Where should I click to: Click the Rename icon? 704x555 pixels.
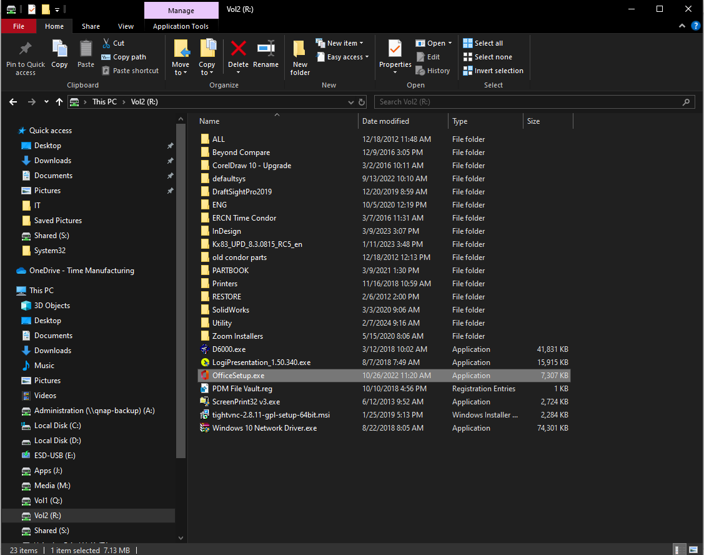tap(266, 48)
